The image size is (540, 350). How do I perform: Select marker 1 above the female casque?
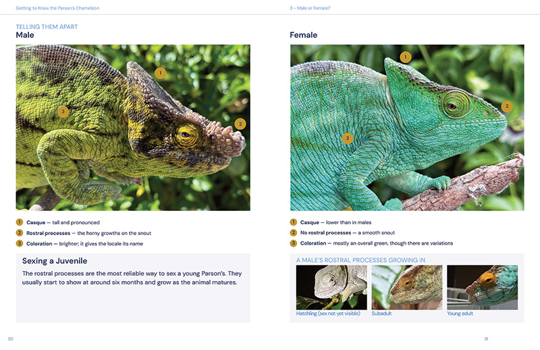[406, 57]
